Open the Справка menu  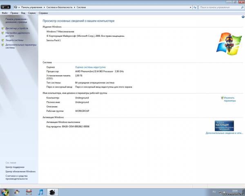point(43,13)
